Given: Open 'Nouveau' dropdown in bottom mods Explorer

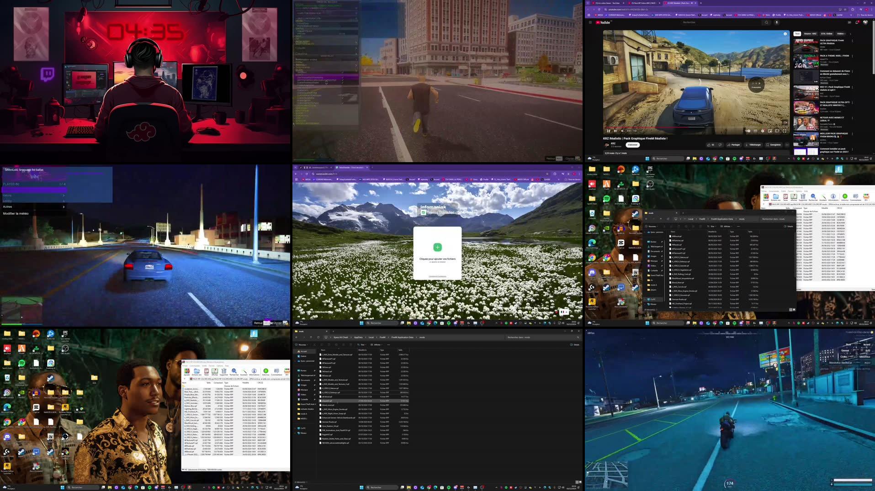Looking at the screenshot, I should [x=302, y=345].
